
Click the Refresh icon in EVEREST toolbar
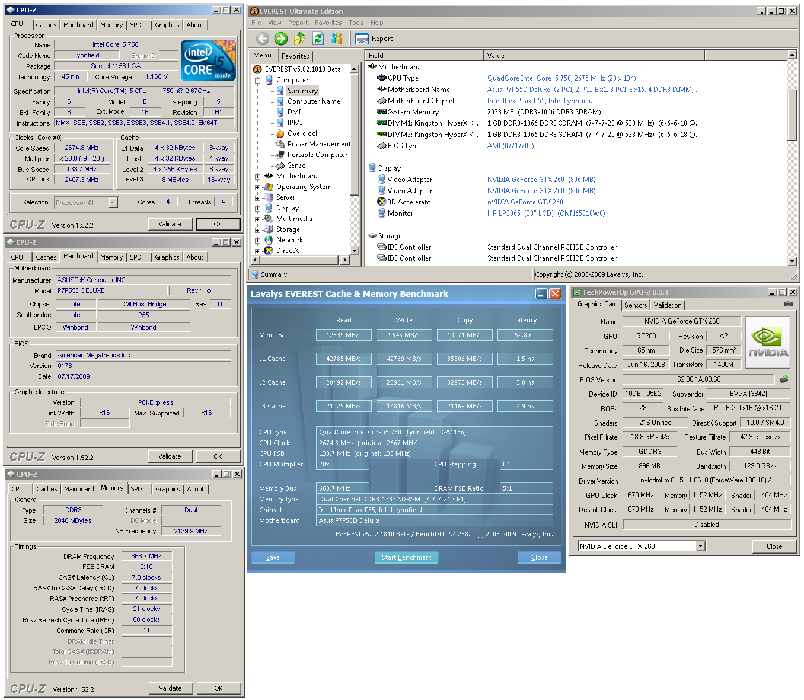(318, 39)
